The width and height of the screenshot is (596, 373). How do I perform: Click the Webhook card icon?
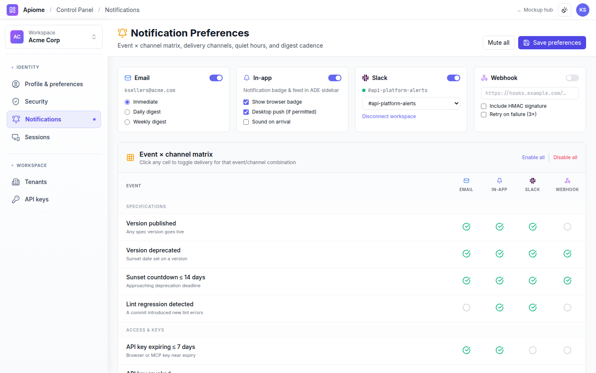coord(484,78)
